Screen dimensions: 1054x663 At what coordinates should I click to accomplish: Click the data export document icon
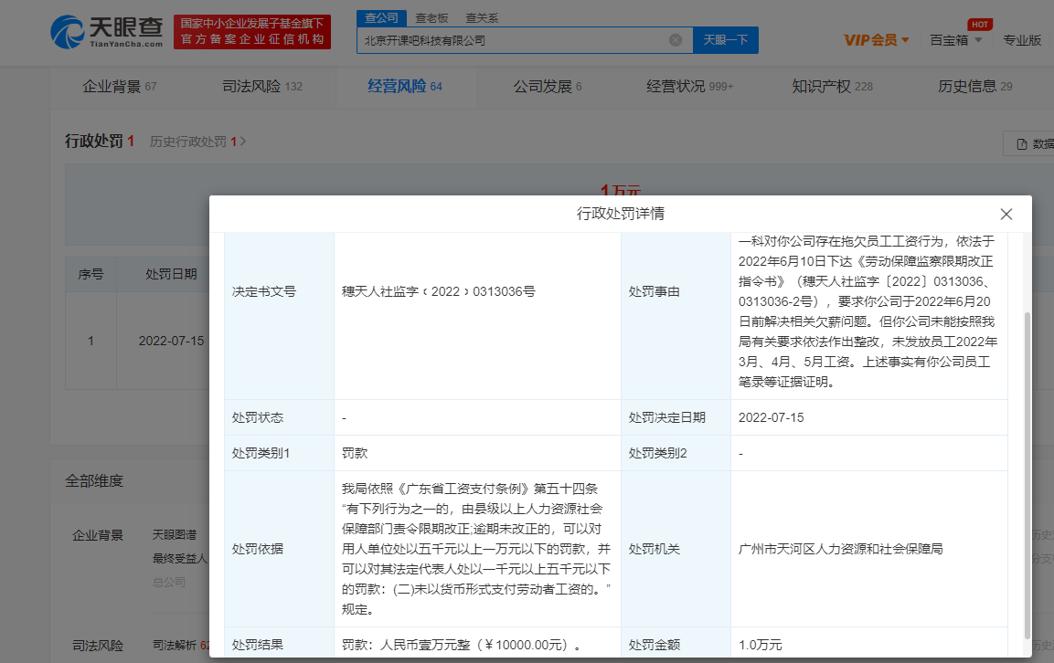[1021, 143]
